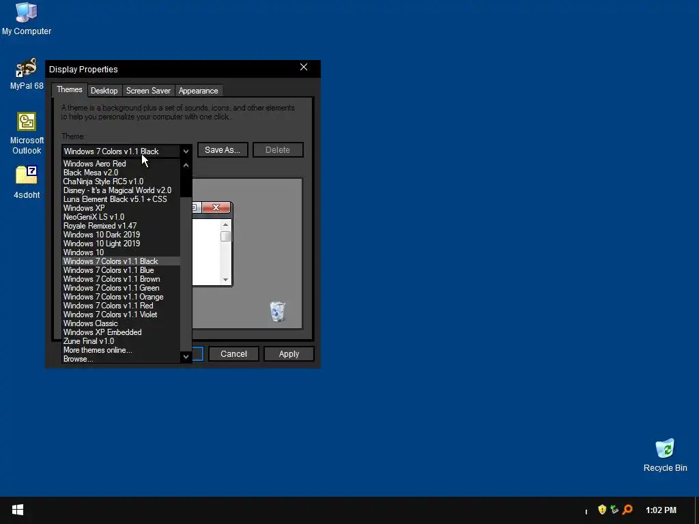Select the Windows XP theme entry
This screenshot has height=524, width=699.
(121, 208)
